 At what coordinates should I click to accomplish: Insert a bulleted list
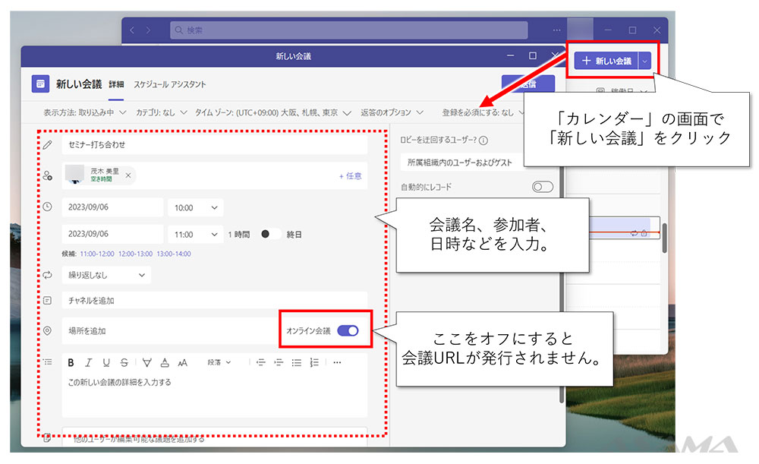pos(297,363)
